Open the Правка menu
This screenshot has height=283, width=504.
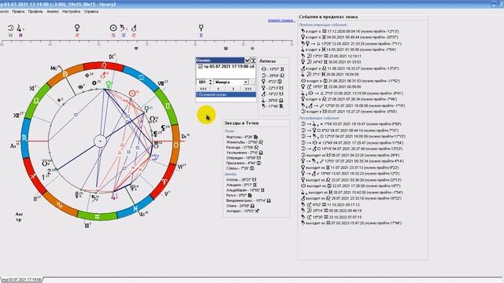coord(18,12)
